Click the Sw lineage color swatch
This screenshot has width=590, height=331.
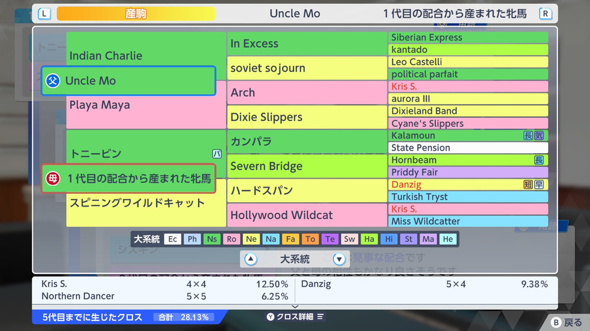(x=349, y=239)
